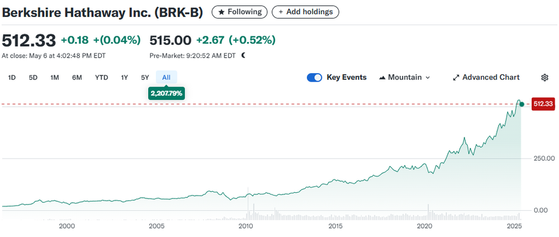Click the All time range tab
Image resolution: width=559 pixels, height=237 pixels.
point(166,78)
